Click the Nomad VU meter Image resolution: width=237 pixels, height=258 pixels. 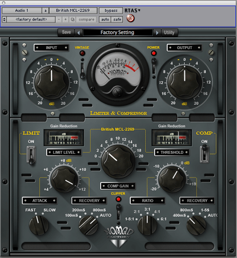click(118, 75)
